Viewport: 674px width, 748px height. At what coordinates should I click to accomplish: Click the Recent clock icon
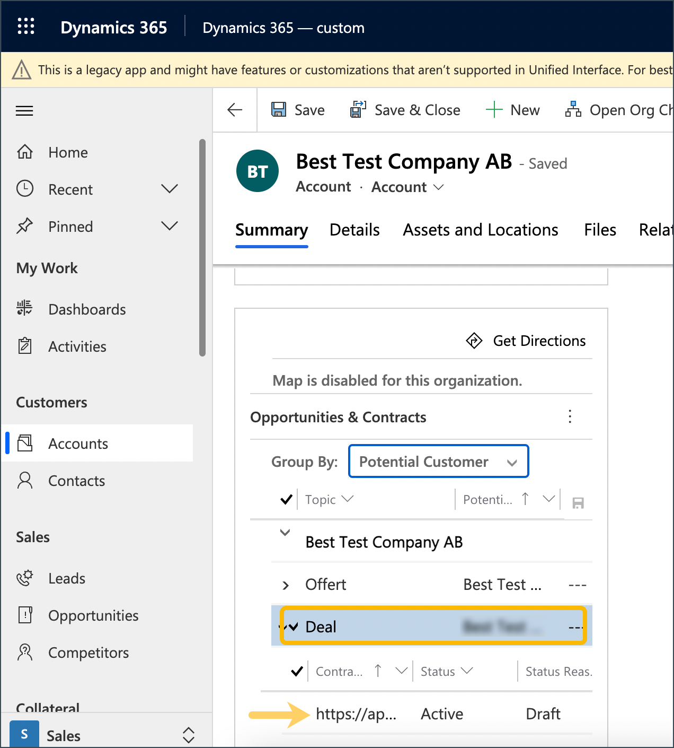25,189
